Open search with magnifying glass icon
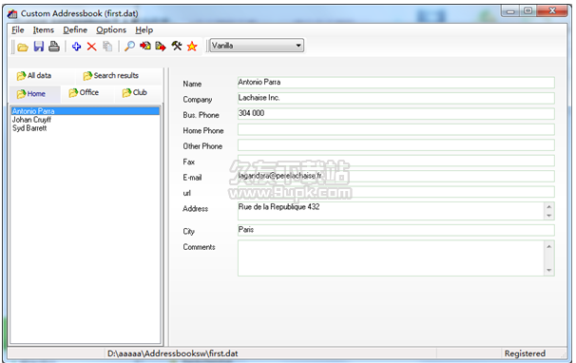 129,47
